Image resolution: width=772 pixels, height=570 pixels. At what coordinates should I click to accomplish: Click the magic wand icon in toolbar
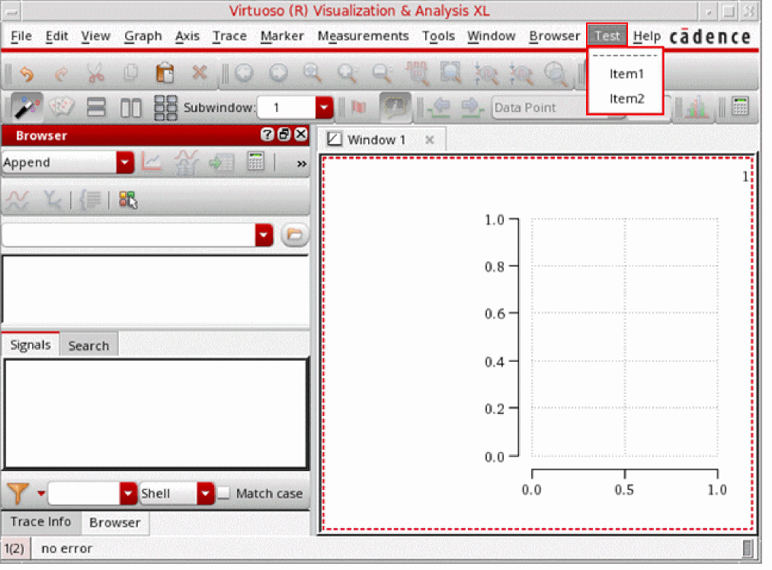click(27, 107)
